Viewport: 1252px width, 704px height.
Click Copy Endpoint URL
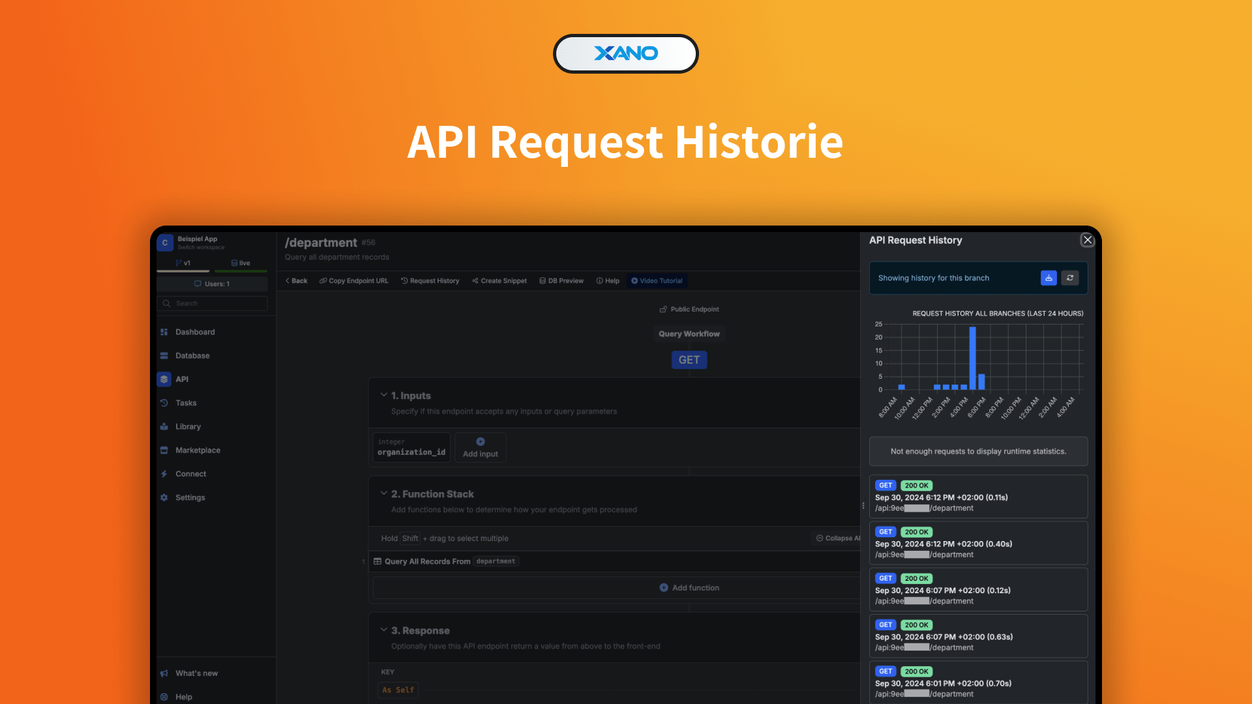point(354,281)
